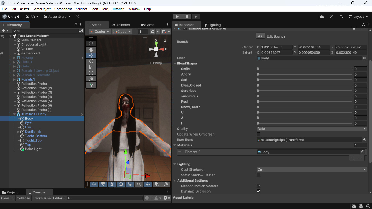Select the Rotate tool
The image size is (372, 209).
[x=91, y=61]
